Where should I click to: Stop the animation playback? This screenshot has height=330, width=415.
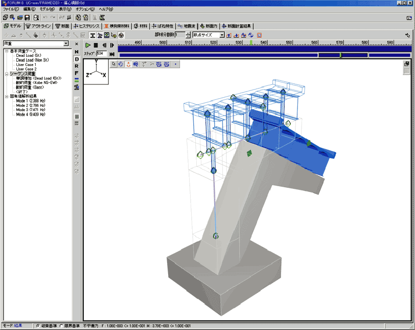click(x=96, y=45)
